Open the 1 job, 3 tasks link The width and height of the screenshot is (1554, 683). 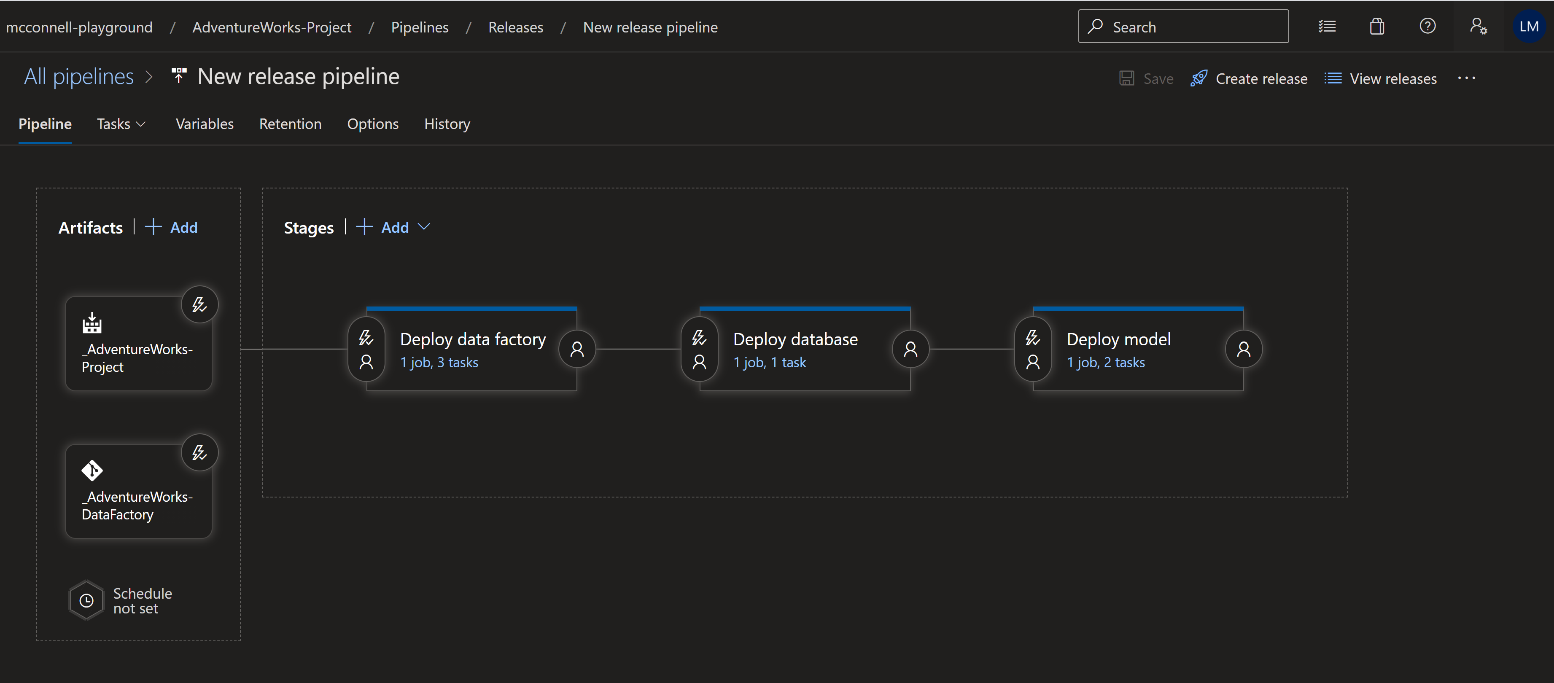click(x=439, y=362)
